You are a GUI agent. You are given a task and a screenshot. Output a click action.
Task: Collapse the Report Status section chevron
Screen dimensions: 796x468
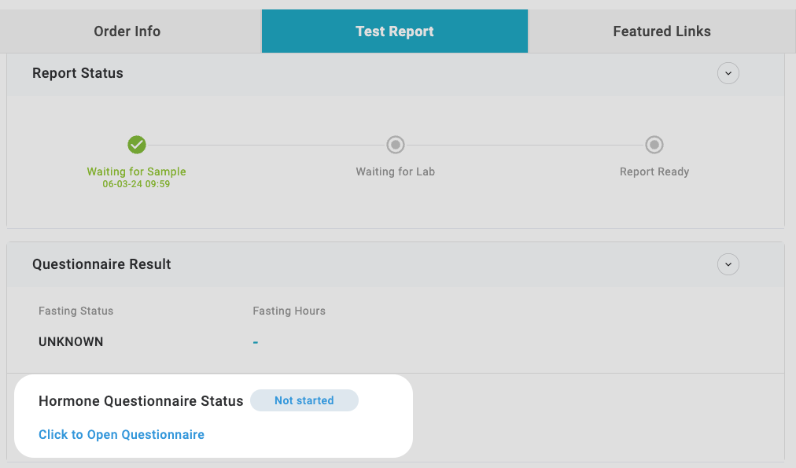[728, 73]
